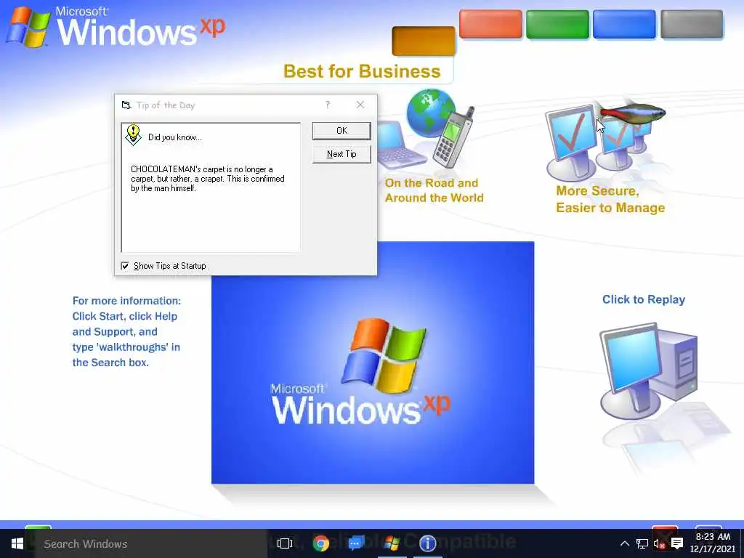The width and height of the screenshot is (744, 558).
Task: Expand hidden system tray icons
Action: (x=625, y=543)
